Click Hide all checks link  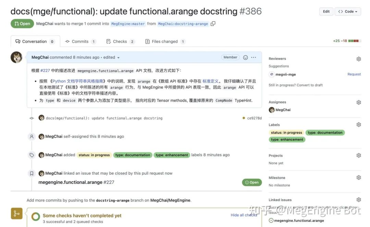tap(244, 215)
